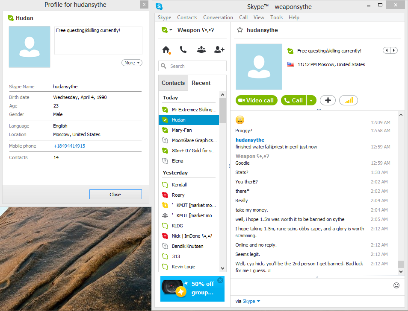Select Nick | ImDone contact
The image size is (408, 311).
189,236
